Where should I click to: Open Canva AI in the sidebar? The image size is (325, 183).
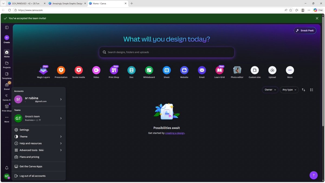click(7, 97)
